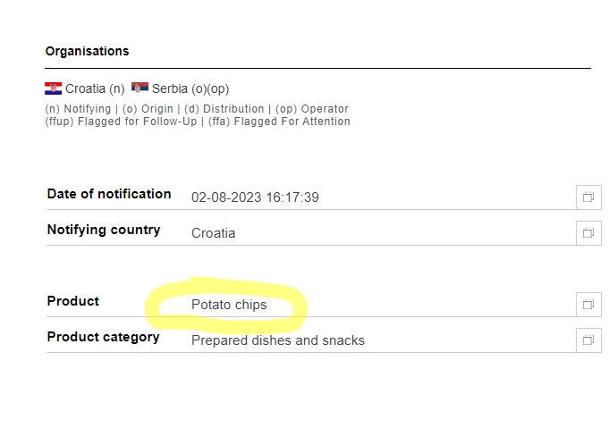The image size is (609, 428).
Task: Click the copy icon for Notifying country
Action: (588, 232)
